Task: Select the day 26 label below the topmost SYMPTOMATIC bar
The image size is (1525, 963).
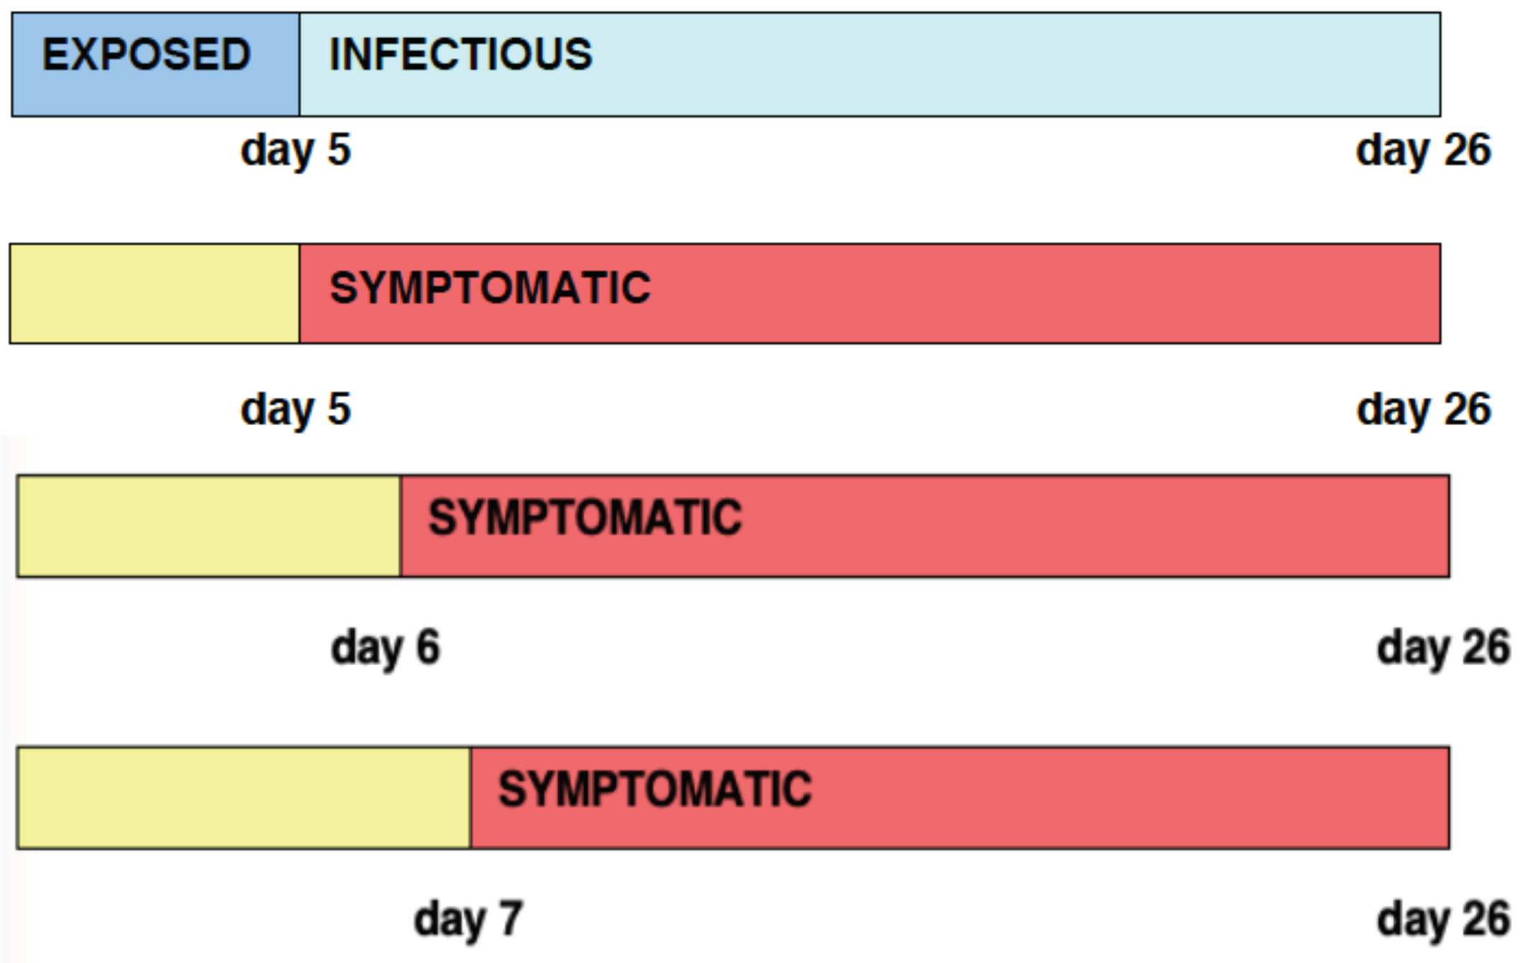Action: click(1423, 410)
